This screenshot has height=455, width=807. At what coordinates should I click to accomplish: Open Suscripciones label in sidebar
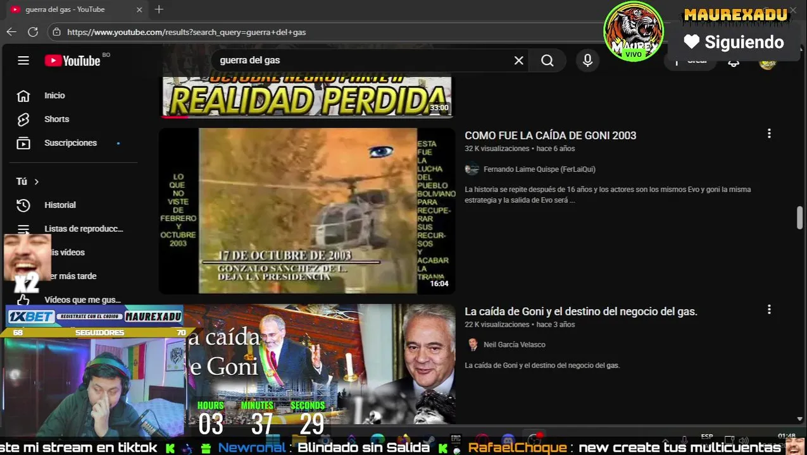70,143
